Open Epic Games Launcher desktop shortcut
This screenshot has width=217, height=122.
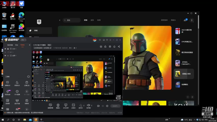tap(13, 28)
